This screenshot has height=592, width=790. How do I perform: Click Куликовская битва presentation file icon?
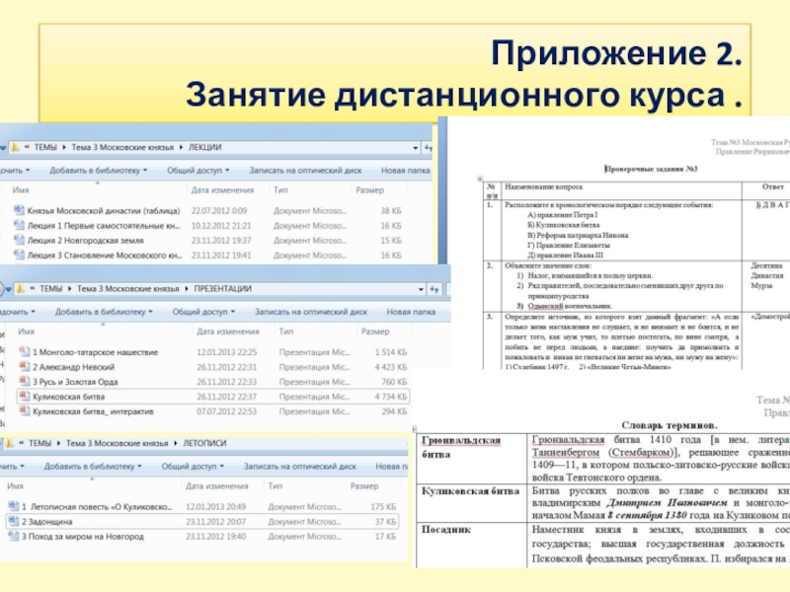(25, 397)
